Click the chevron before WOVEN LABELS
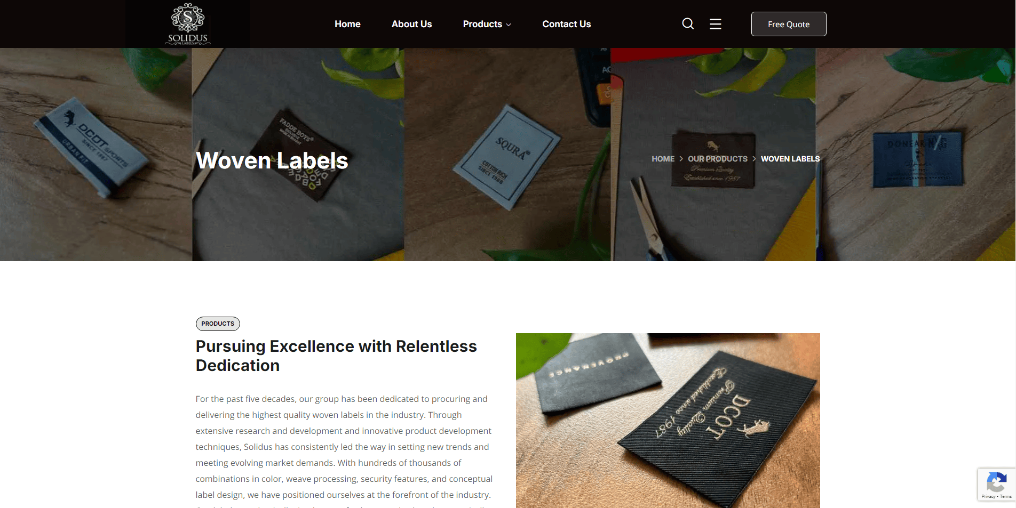This screenshot has height=508, width=1016. [x=754, y=159]
